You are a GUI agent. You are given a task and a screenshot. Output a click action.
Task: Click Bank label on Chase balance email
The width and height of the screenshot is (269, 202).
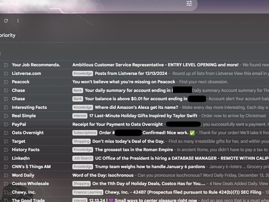pos(78,99)
